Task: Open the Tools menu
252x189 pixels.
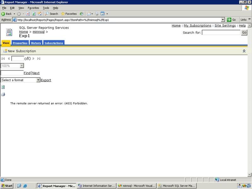Action: 46,8
